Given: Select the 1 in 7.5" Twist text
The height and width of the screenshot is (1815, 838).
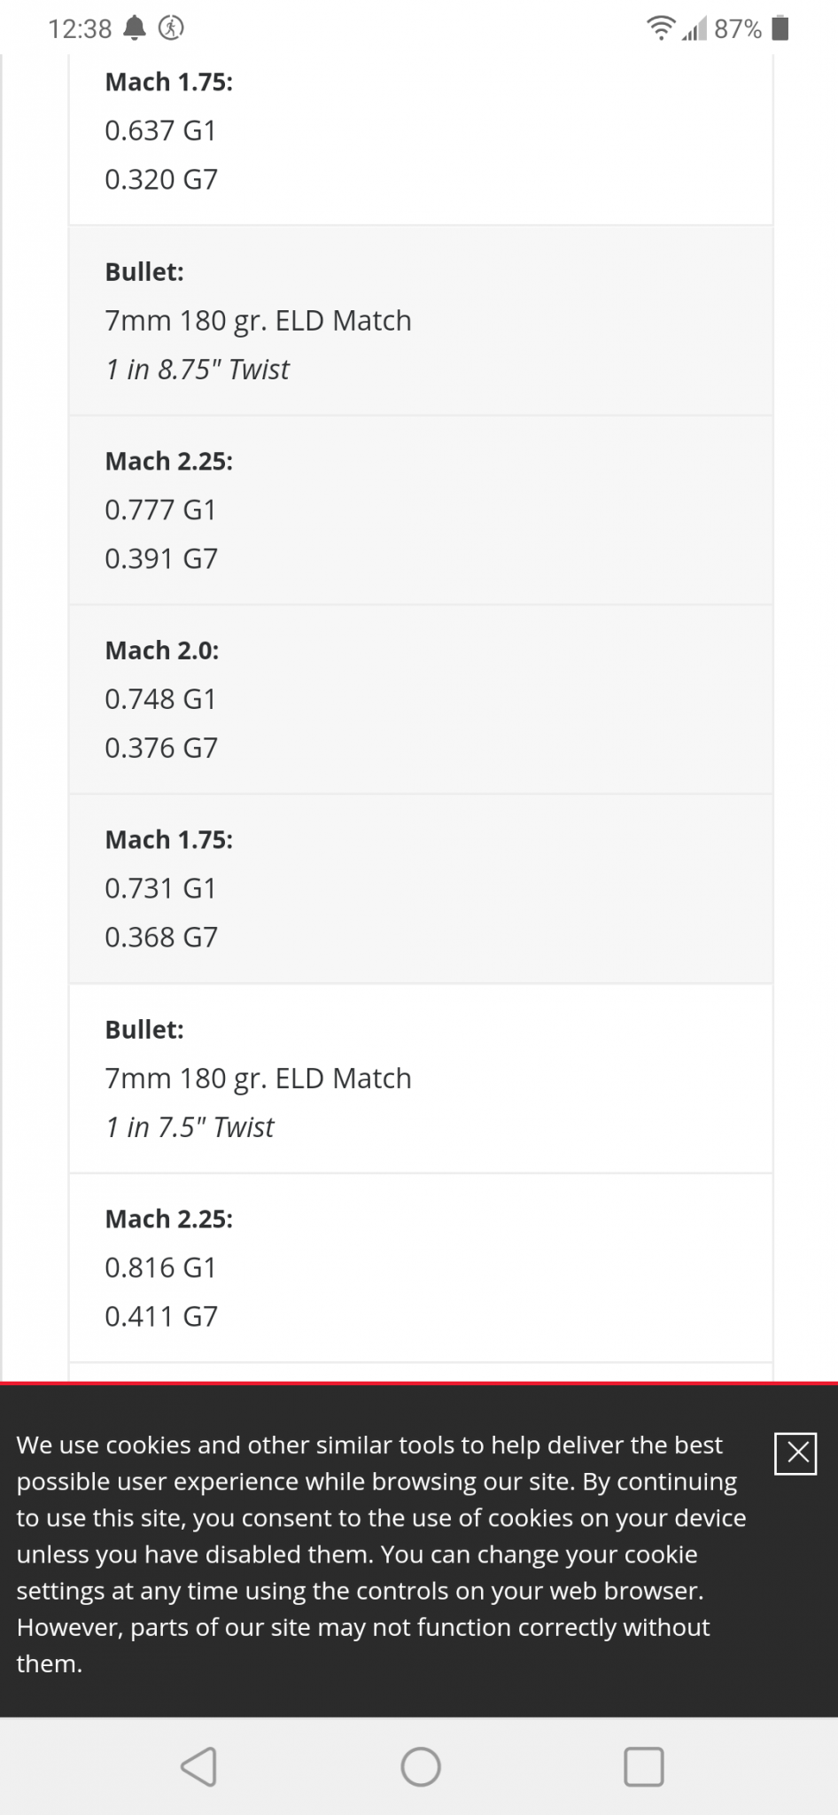Looking at the screenshot, I should pos(190,1127).
